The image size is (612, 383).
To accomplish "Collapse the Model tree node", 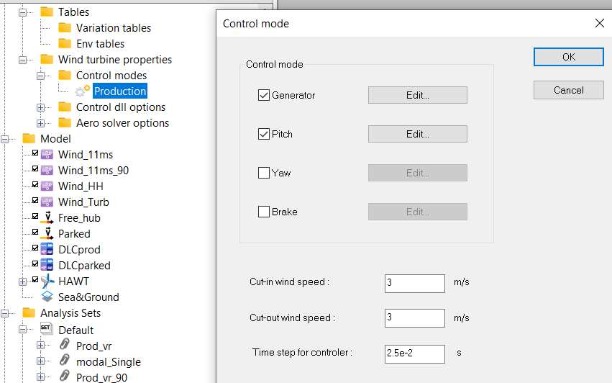I will coord(5,139).
